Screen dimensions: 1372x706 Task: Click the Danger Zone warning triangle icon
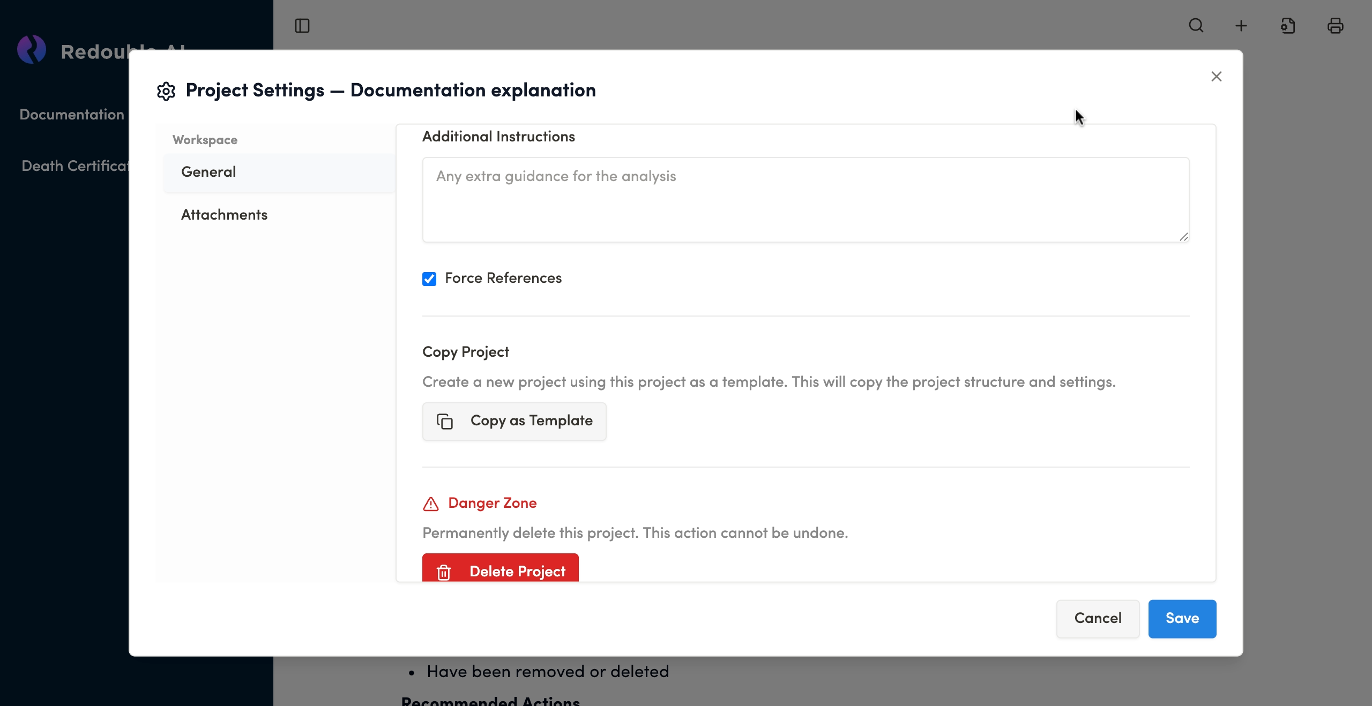point(431,504)
